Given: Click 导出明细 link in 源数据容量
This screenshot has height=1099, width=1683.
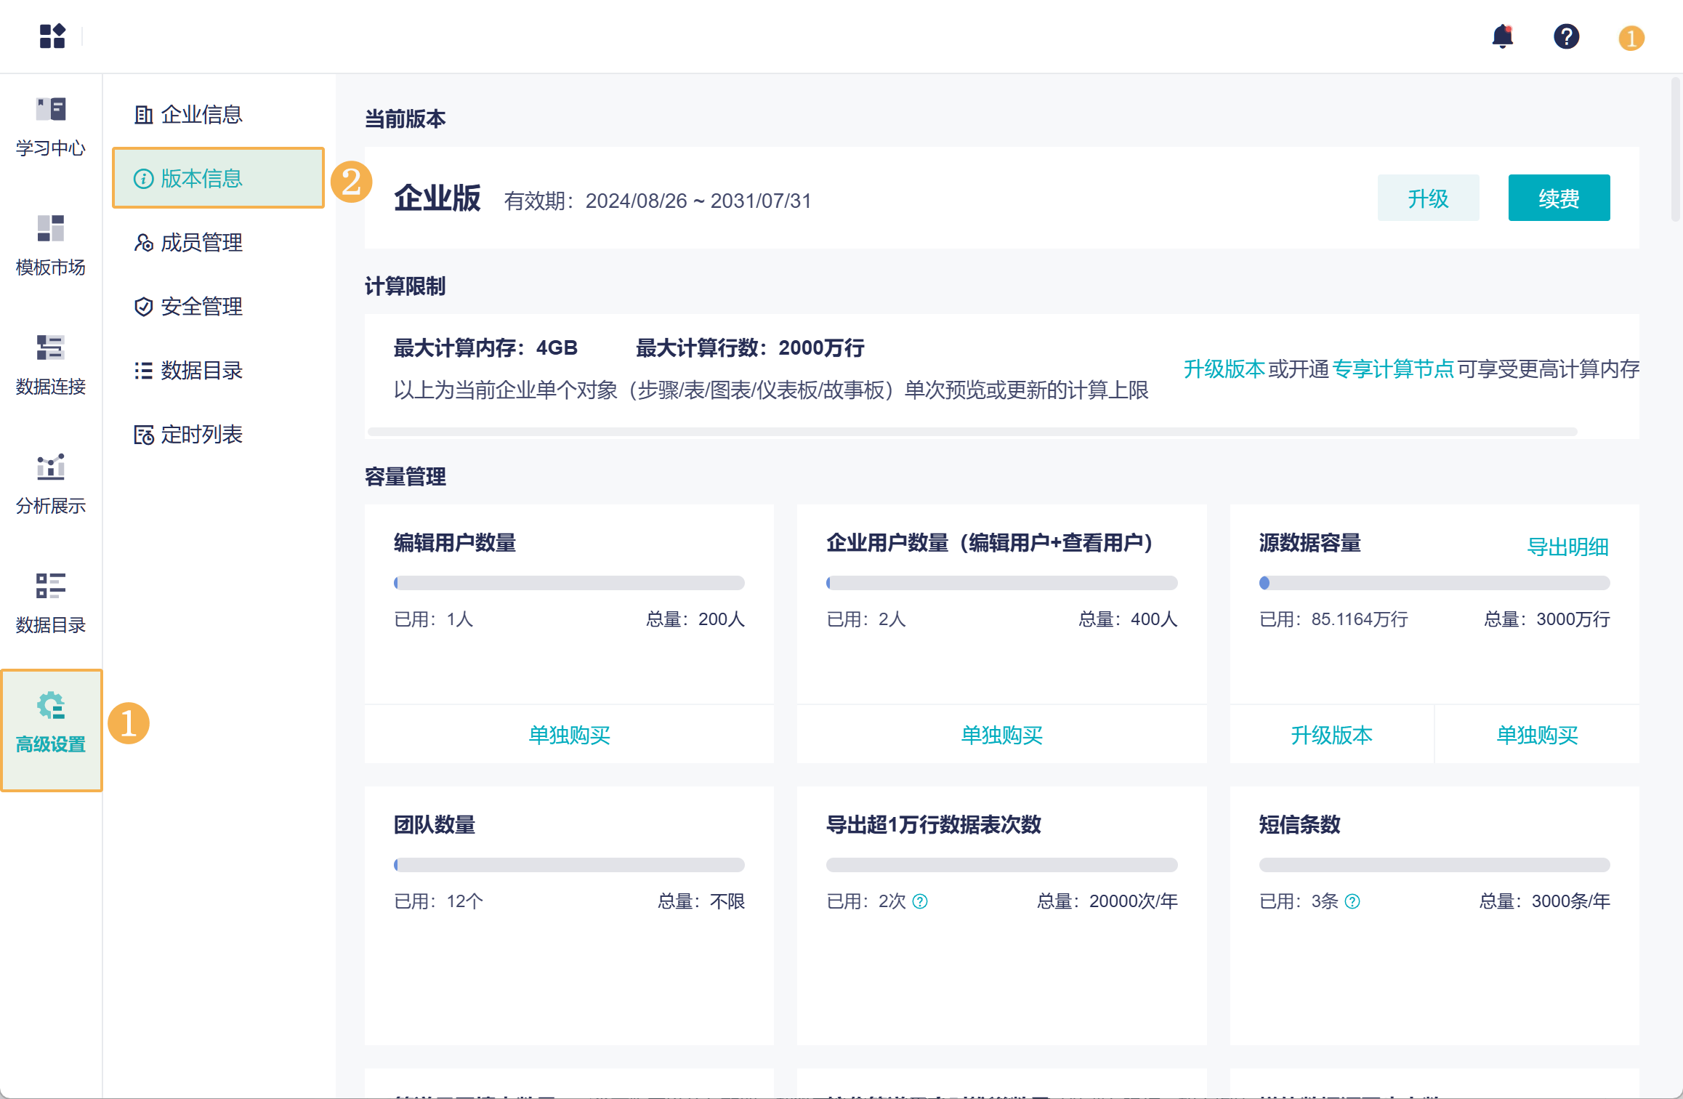Looking at the screenshot, I should tap(1567, 547).
